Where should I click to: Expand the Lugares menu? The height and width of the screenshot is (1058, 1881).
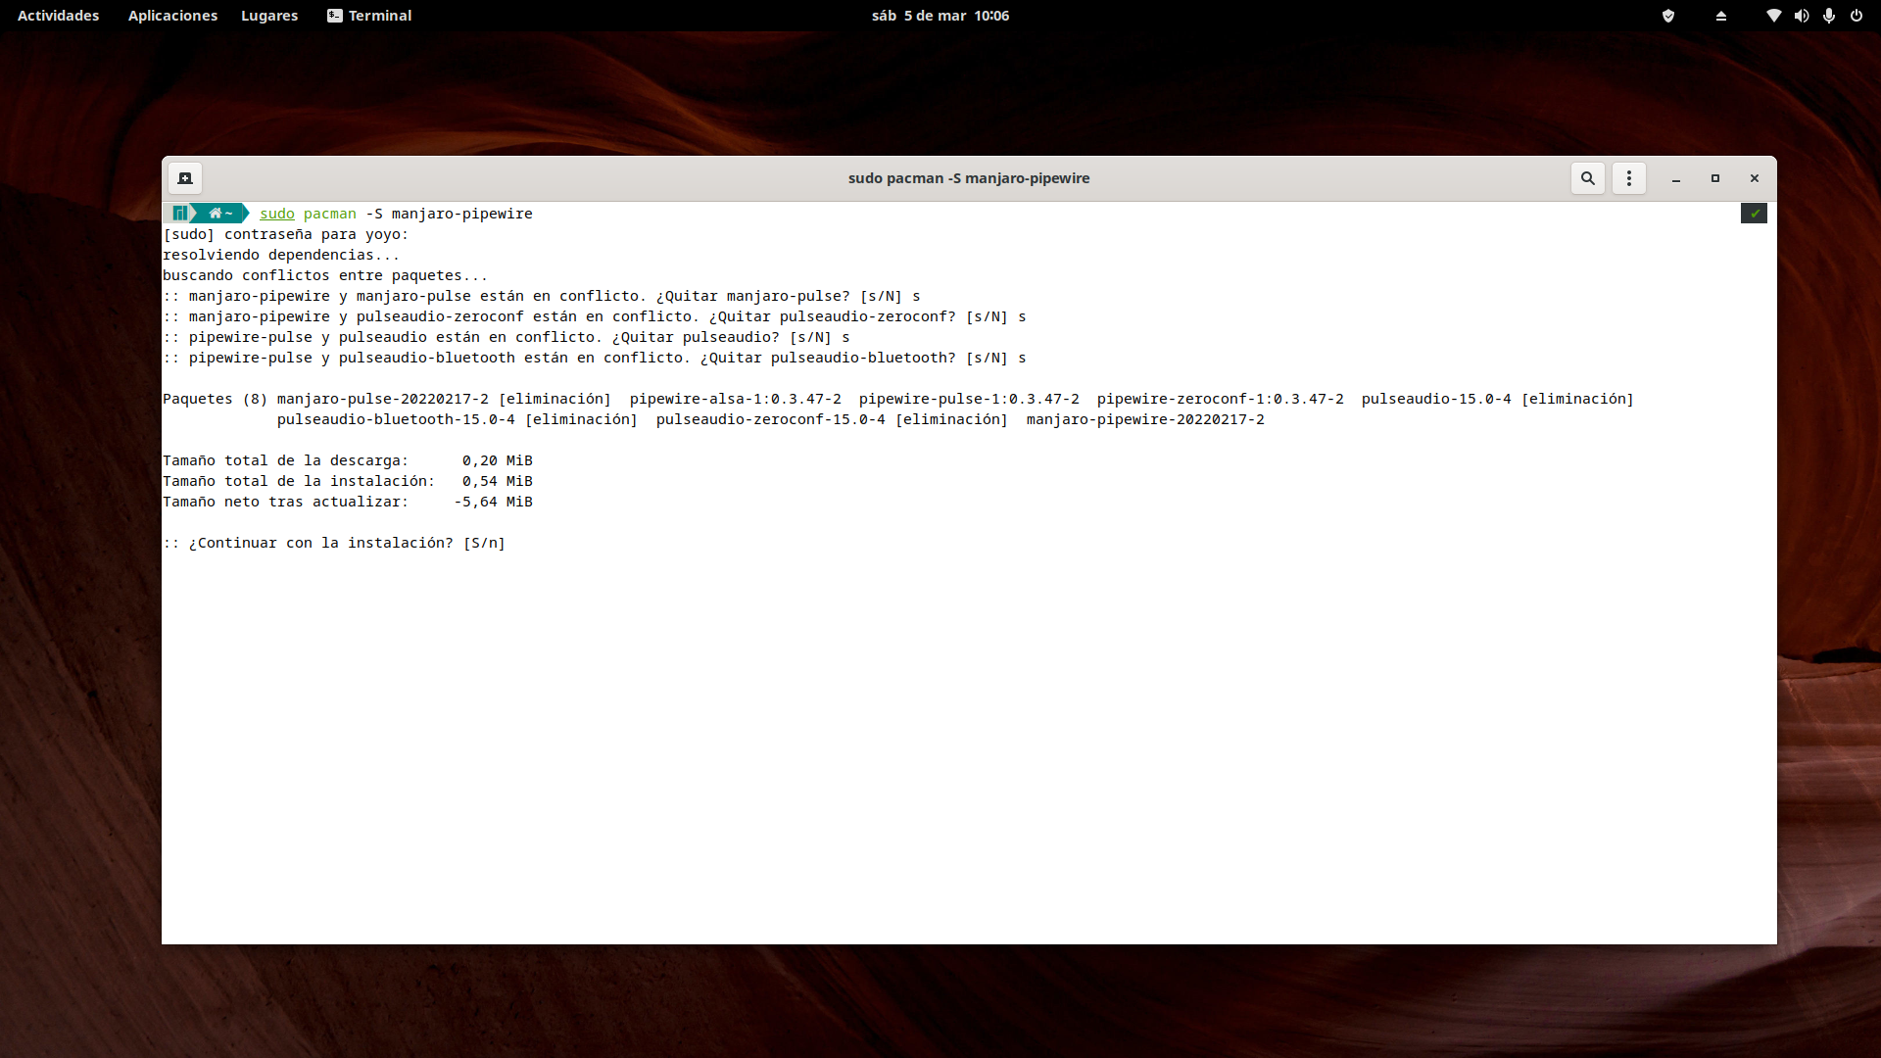pyautogui.click(x=269, y=16)
